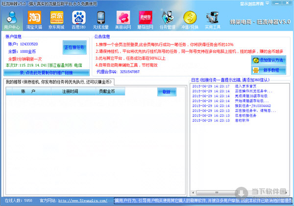Click the 正在接任务 button
The height and width of the screenshot is (206, 294).
tap(74, 47)
